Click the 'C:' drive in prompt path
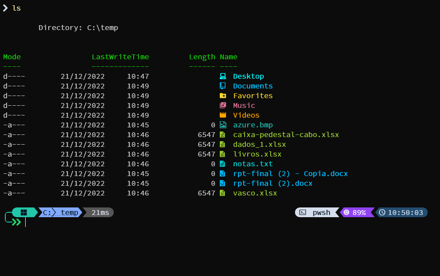Image resolution: width=440 pixels, height=276 pixels. [x=47, y=213]
